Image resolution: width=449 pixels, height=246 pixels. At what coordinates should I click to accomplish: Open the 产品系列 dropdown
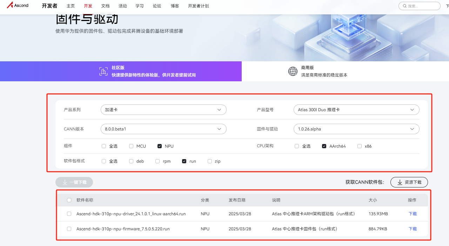point(163,110)
